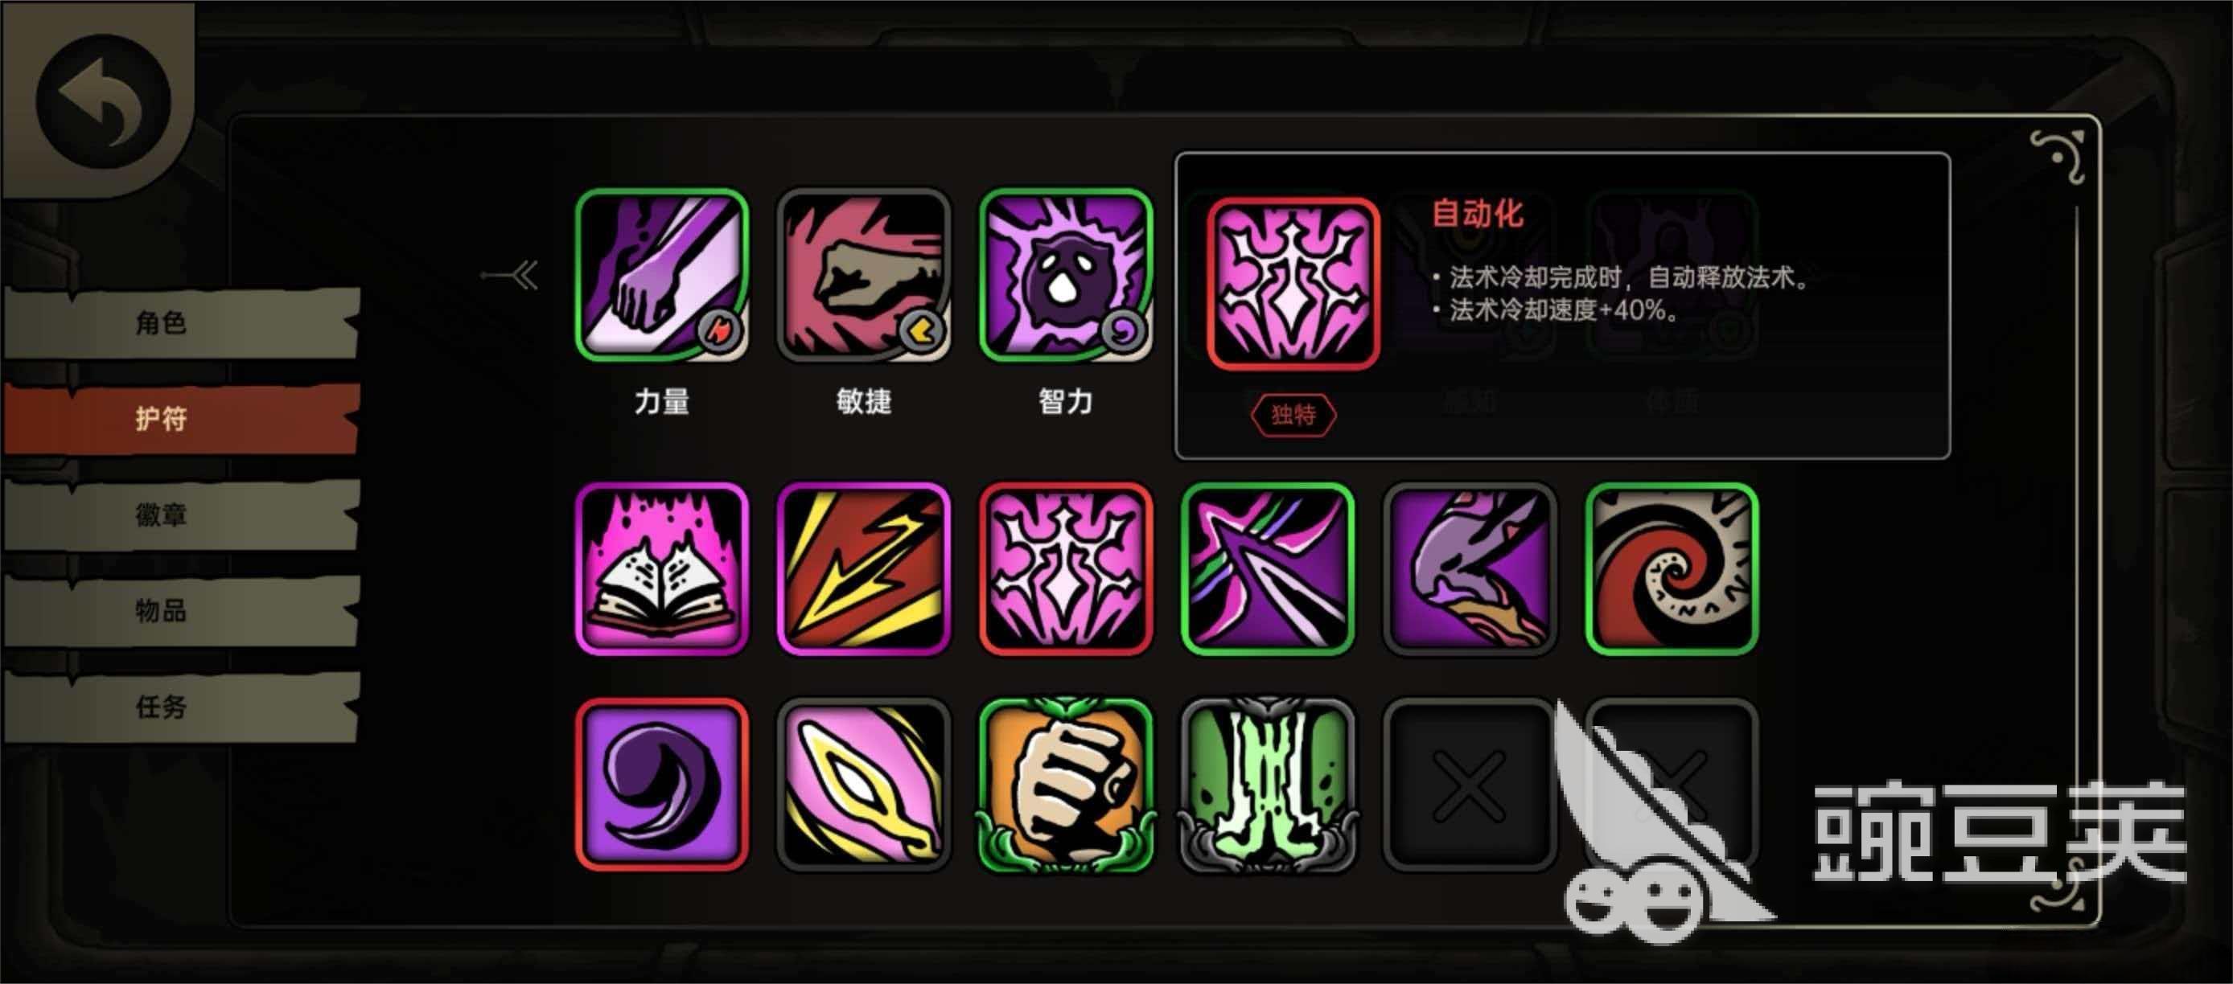Collapse panel with the arrow chevron

(511, 276)
